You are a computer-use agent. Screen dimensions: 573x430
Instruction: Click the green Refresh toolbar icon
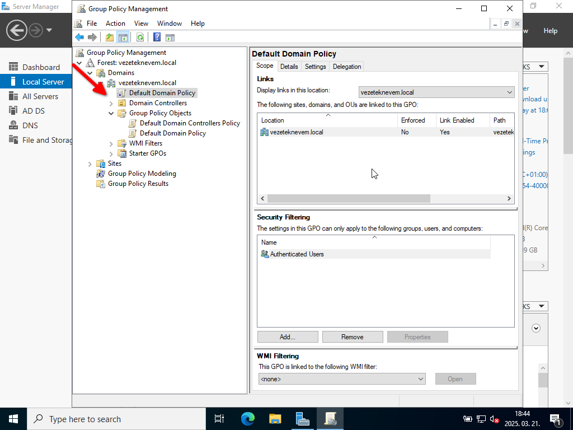(x=140, y=38)
